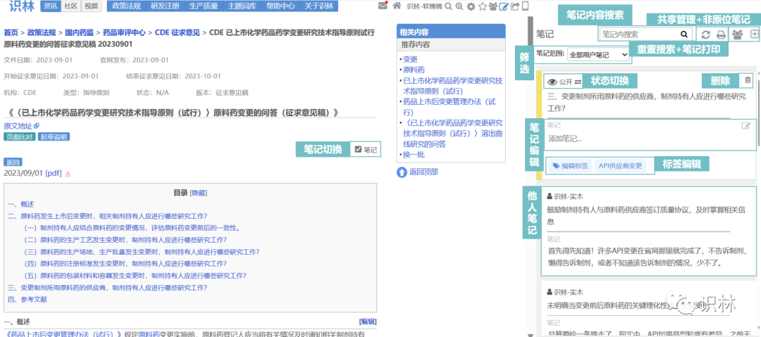Jump to TOC entry (五) 包装材料和容器变更
Screen dimensions: 761x337
[x=135, y=276]
